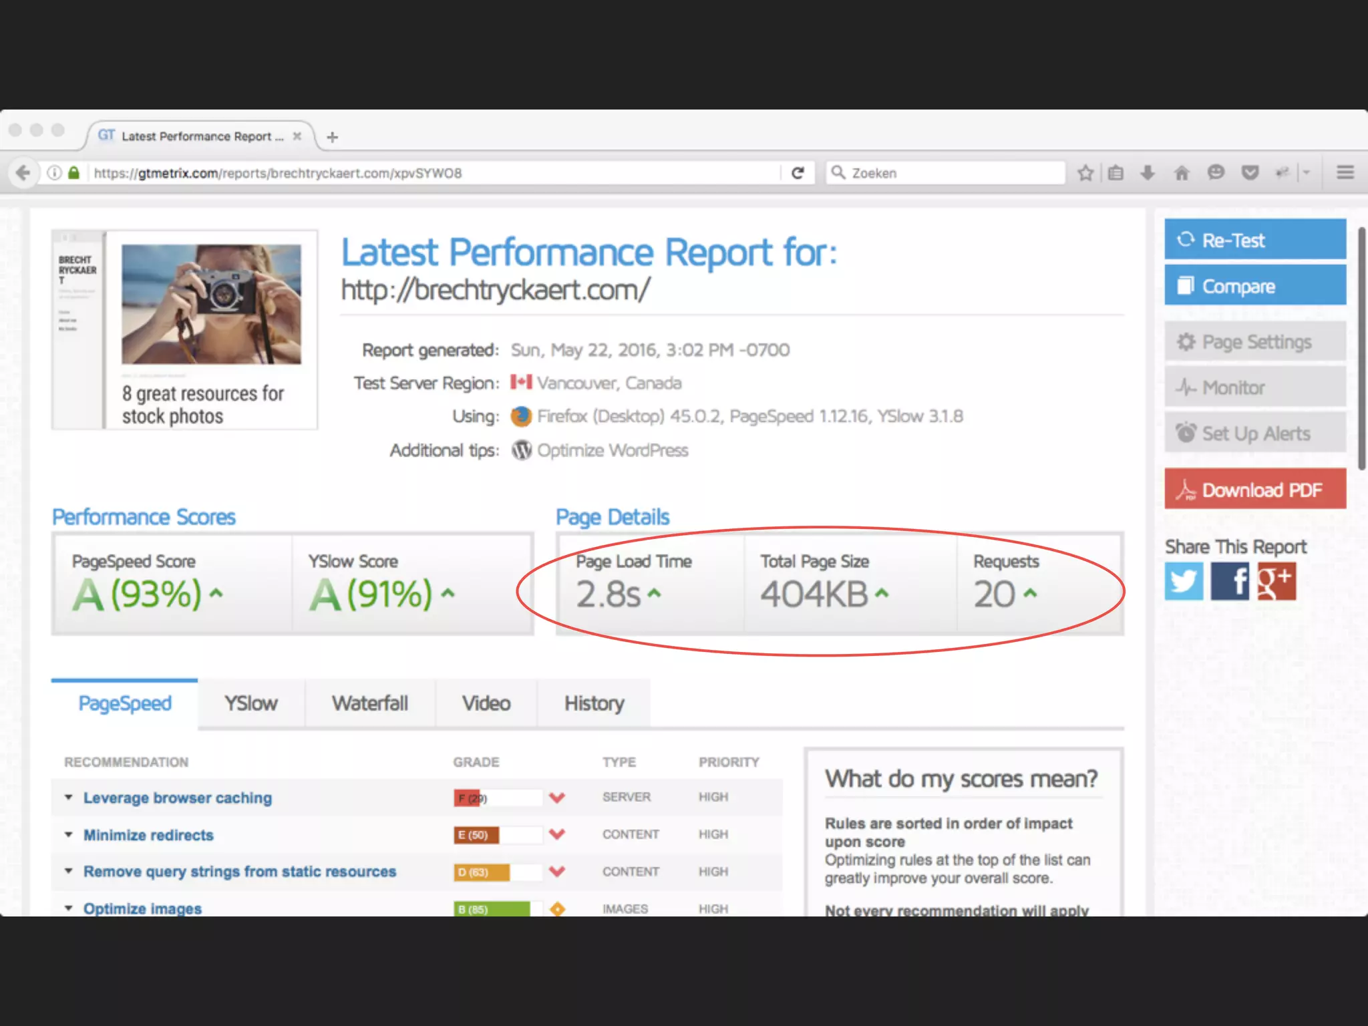
Task: Expand Minimize redirects recommendation
Action: (148, 835)
